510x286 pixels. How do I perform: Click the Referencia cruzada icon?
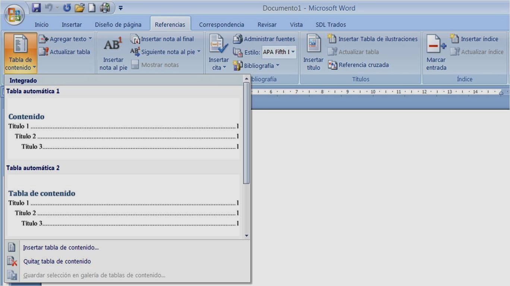coord(333,65)
